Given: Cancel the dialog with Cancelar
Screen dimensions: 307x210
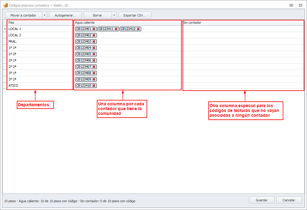Looking at the screenshot, I should [x=289, y=200].
